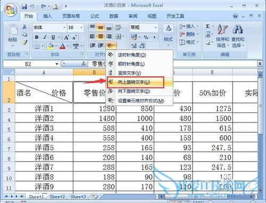Viewport: 266px width, 203px height.
Task: Toggle align text right
Action: coord(109,37)
